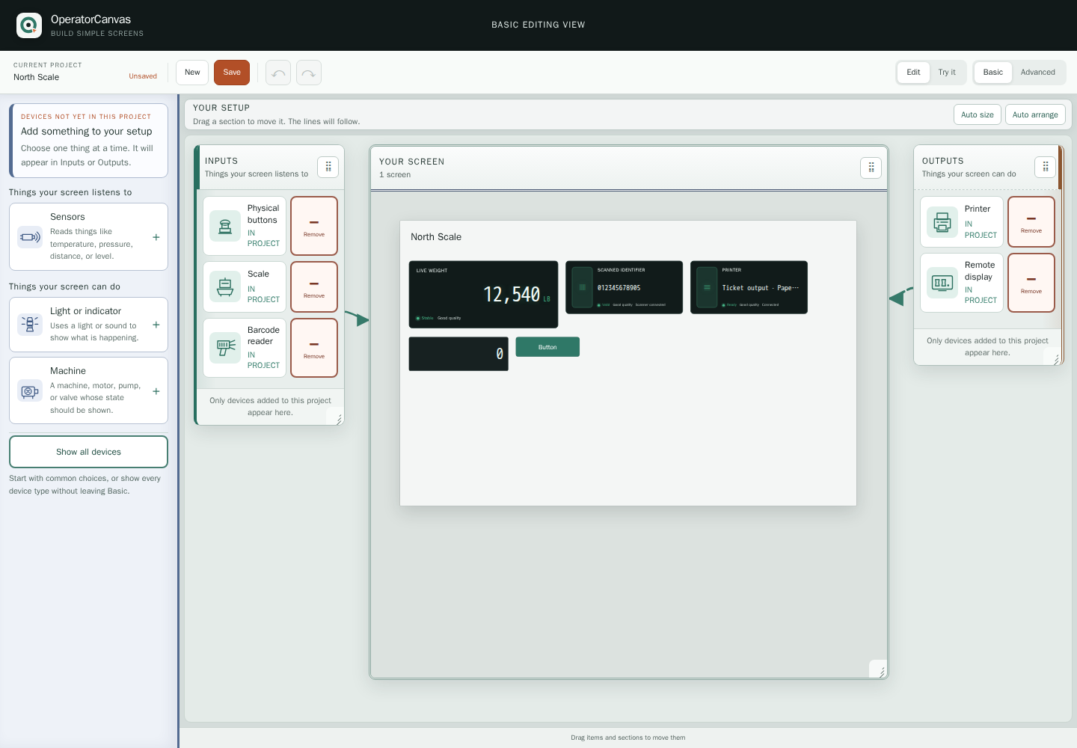Image resolution: width=1077 pixels, height=748 pixels.
Task: Remove Barcode reader from inputs
Action: pyautogui.click(x=314, y=348)
